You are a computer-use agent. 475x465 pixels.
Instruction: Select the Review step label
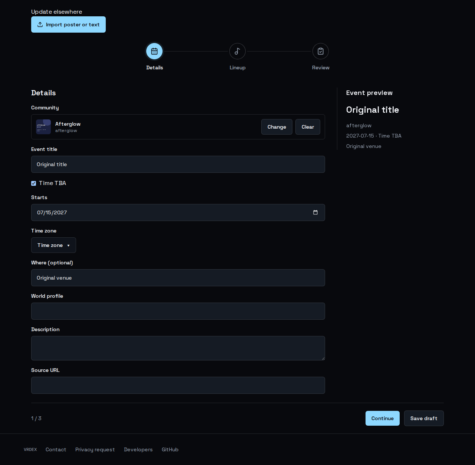tap(321, 67)
